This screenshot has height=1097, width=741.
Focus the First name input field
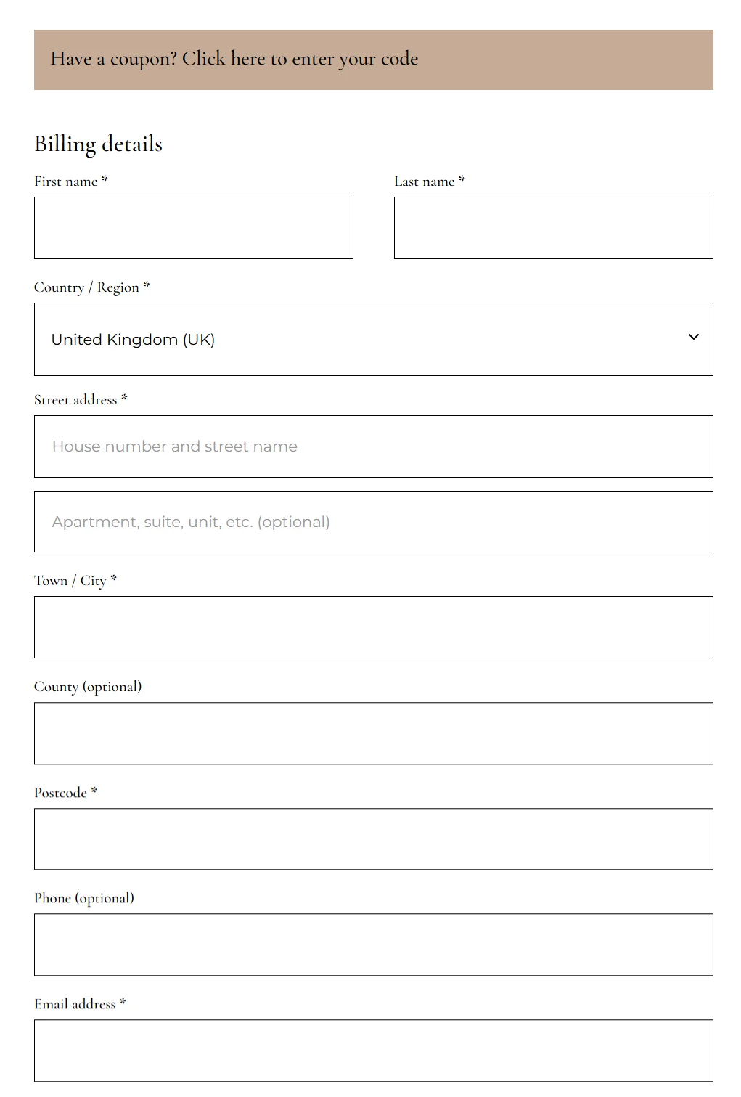(x=193, y=228)
